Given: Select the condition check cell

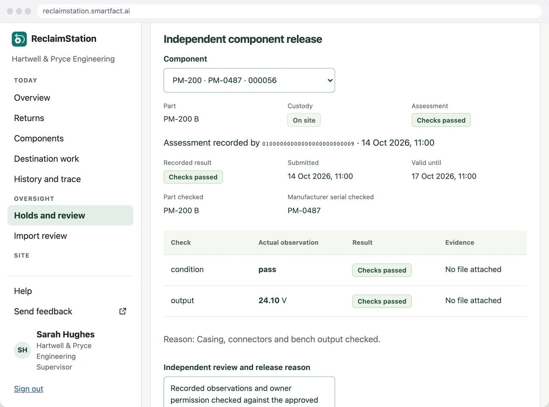Looking at the screenshot, I should (x=187, y=269).
